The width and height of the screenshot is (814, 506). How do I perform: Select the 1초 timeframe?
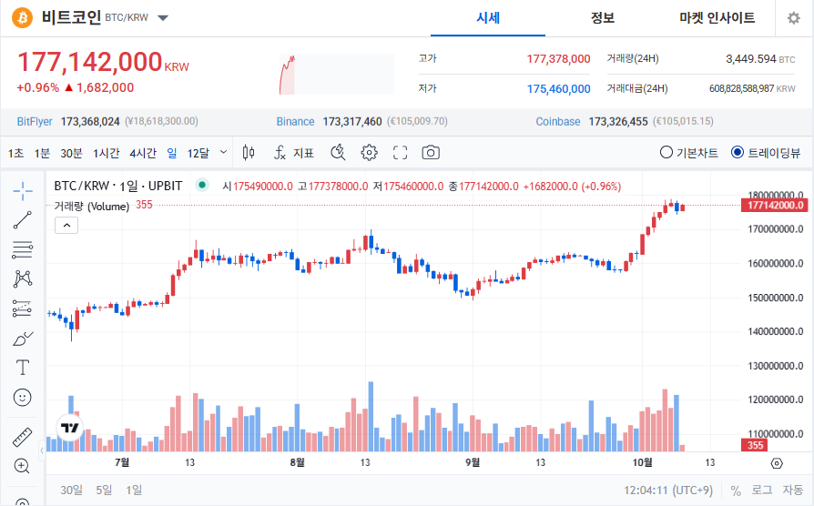tap(15, 153)
